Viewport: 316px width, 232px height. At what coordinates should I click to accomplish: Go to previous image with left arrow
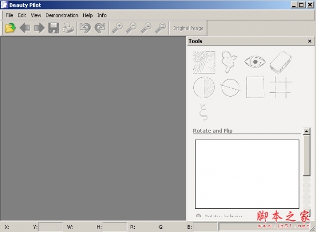coord(25,28)
